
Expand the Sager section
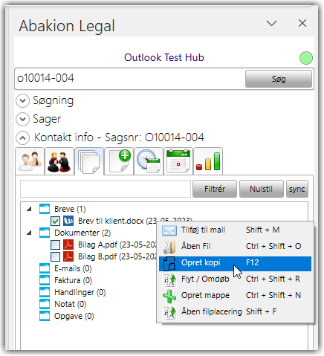(x=22, y=119)
